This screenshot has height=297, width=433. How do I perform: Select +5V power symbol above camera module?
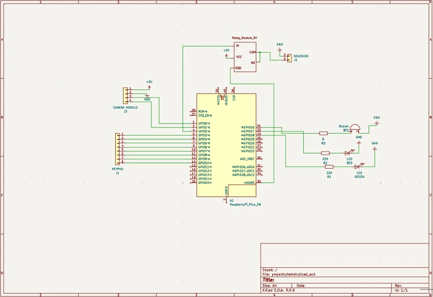(149, 85)
